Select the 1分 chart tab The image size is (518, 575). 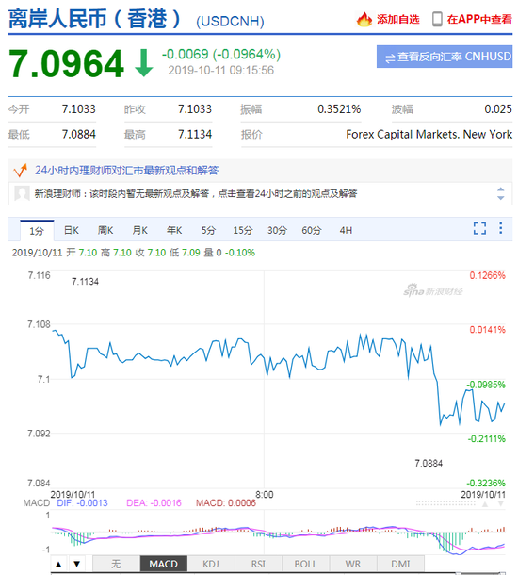point(37,231)
